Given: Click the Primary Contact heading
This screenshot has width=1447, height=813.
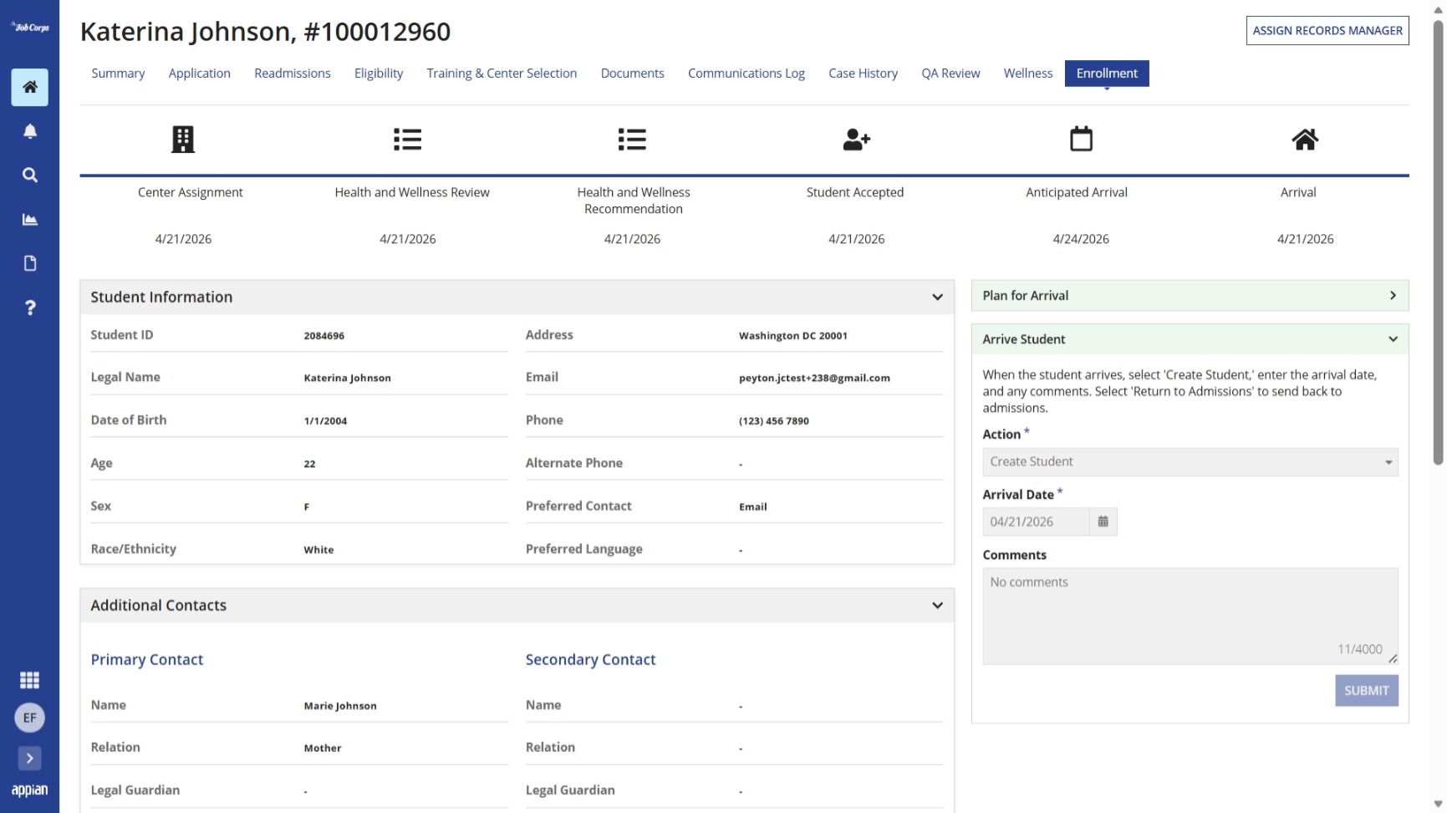Looking at the screenshot, I should coord(147,660).
